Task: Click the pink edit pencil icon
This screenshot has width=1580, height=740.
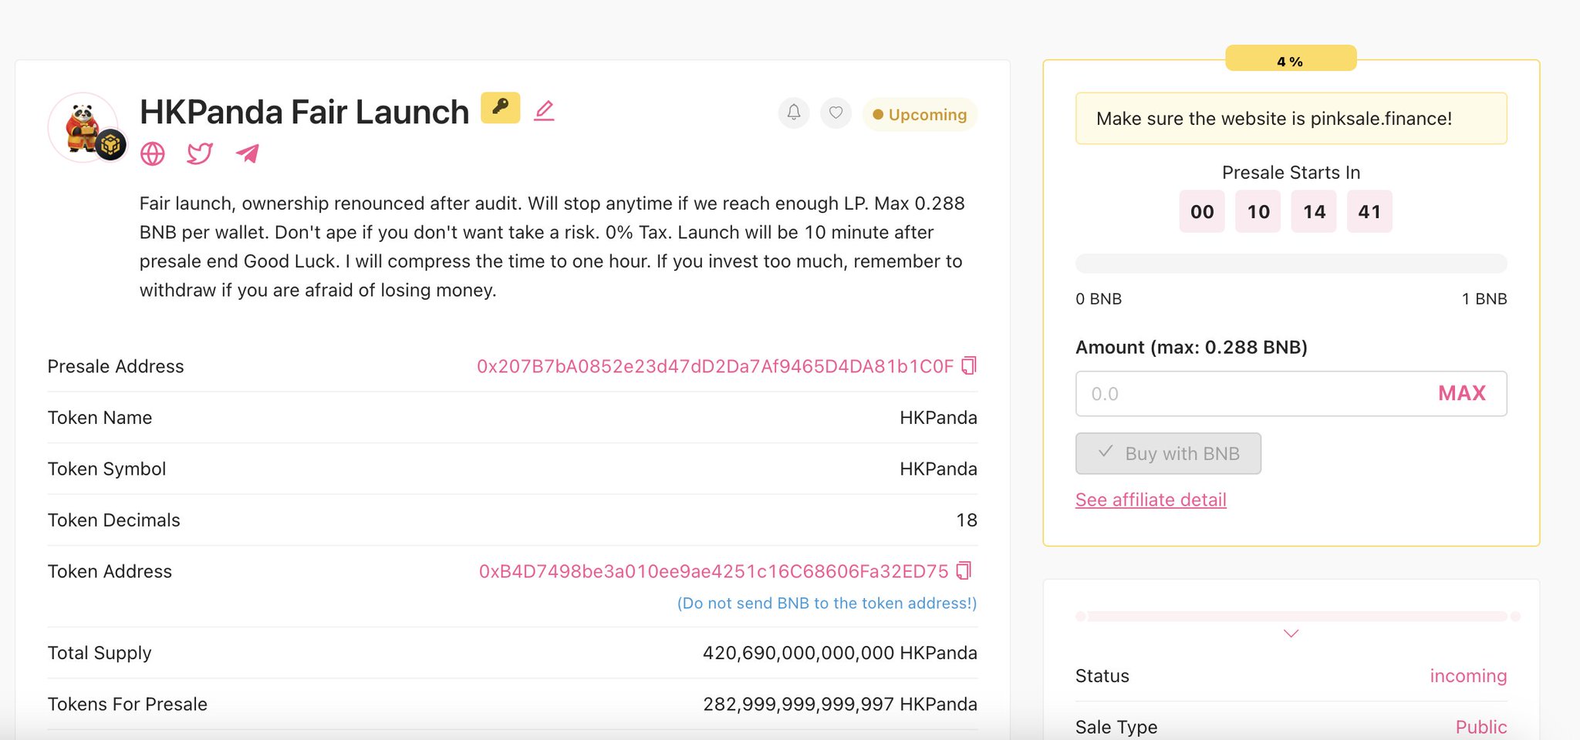Action: tap(544, 111)
